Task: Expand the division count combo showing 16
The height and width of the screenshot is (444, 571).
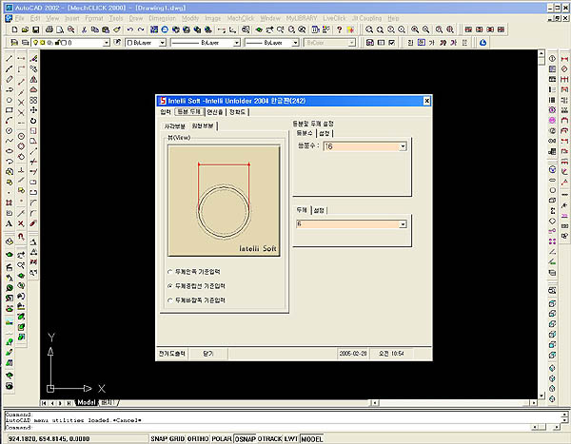Action: pyautogui.click(x=403, y=146)
